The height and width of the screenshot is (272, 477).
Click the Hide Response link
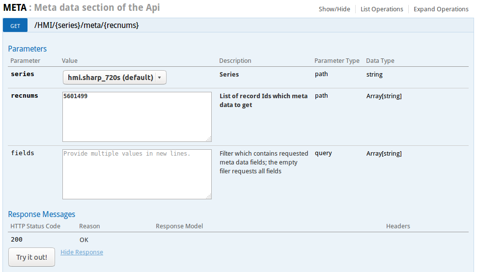(82, 252)
